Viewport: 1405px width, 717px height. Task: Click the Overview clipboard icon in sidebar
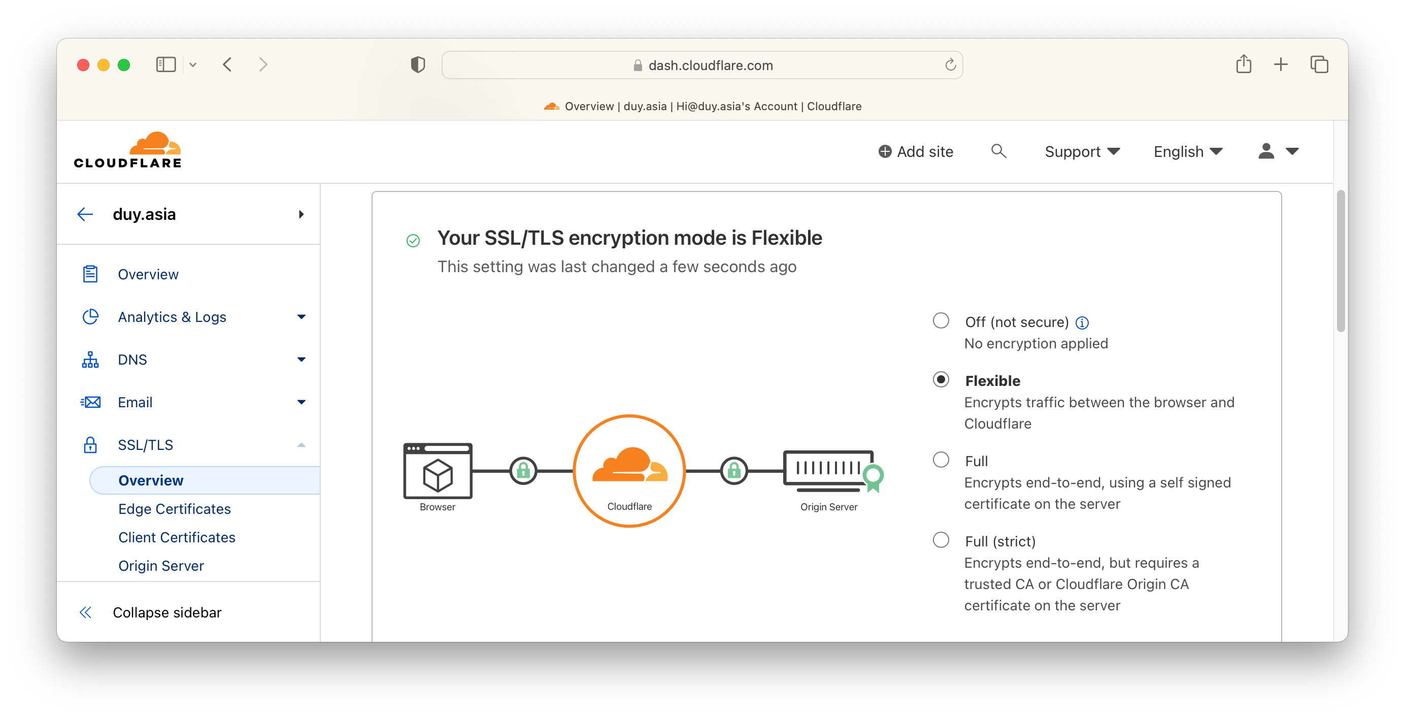pos(90,273)
